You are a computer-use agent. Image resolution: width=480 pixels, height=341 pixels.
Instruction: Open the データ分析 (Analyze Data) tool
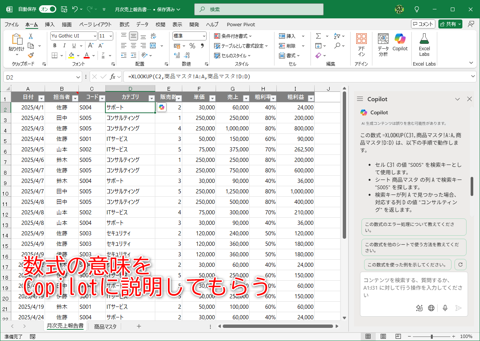click(382, 44)
